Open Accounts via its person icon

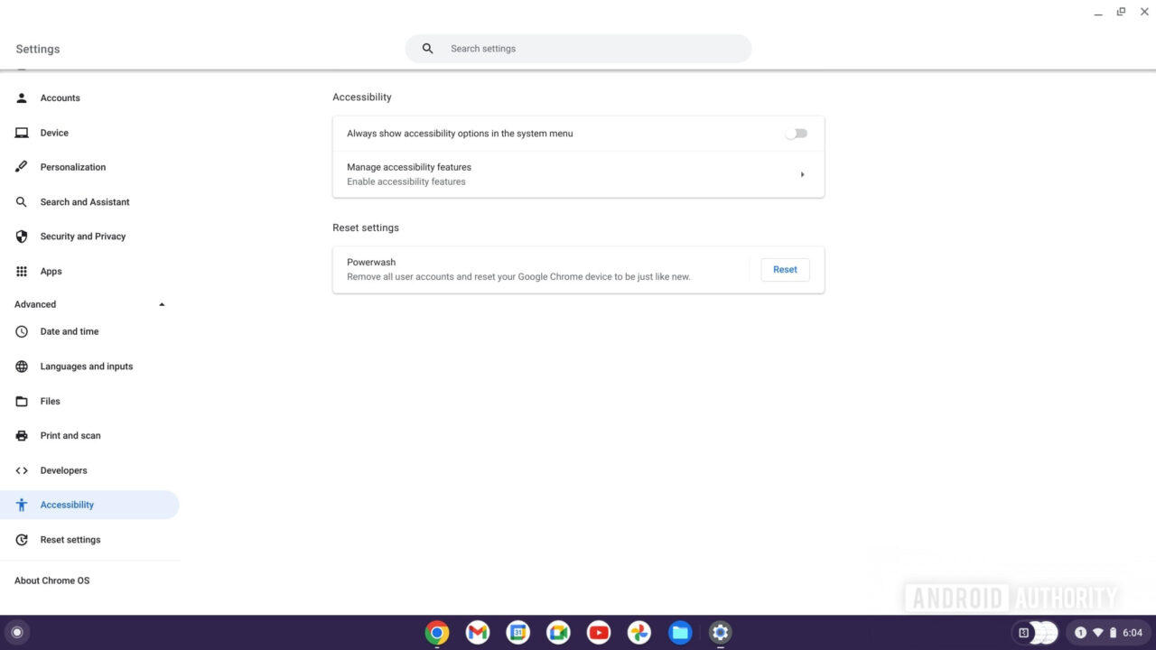tap(22, 97)
